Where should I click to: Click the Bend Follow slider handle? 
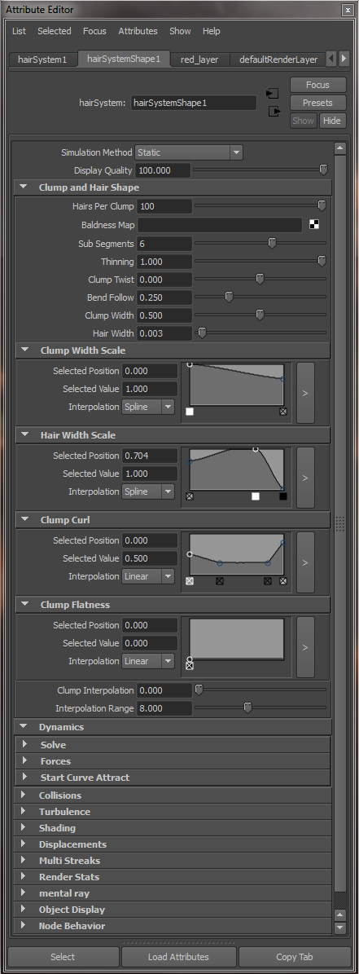coord(229,297)
